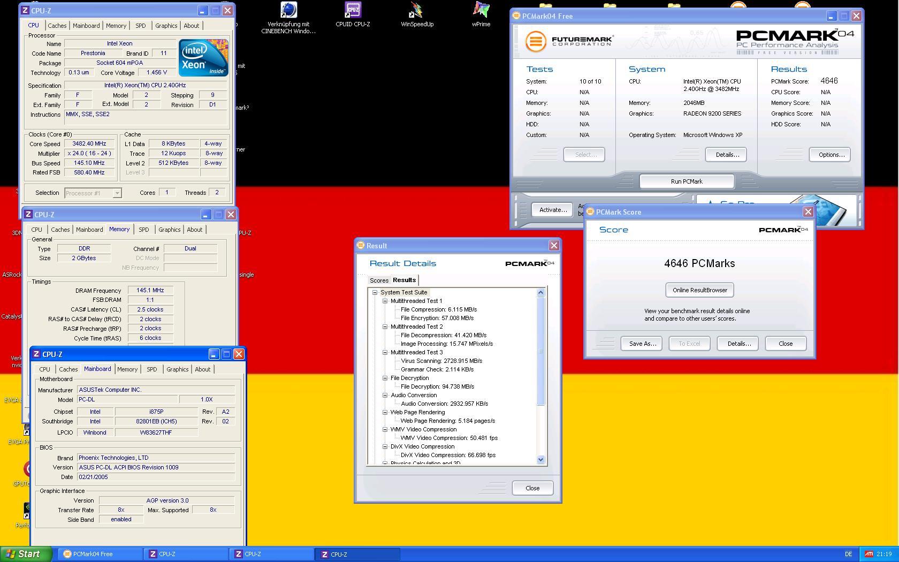Collapse the Multithreaded Test 3 node
The height and width of the screenshot is (562, 899).
(385, 352)
